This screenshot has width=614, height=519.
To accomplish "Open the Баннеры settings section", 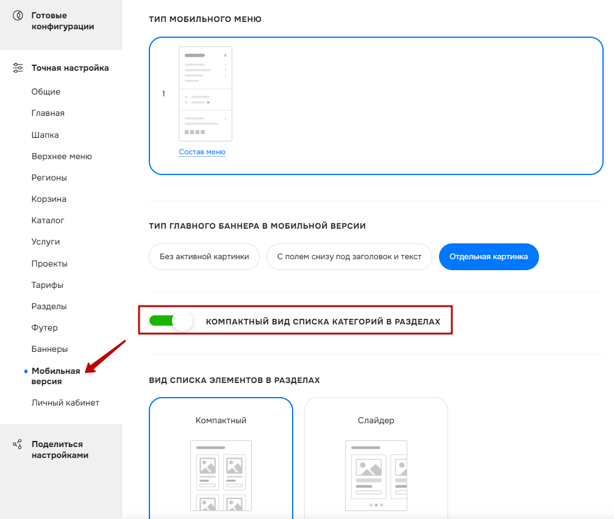I will 49,349.
